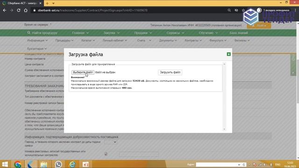
Task: Bookmark this page with the star icon
Action: pos(243,10)
